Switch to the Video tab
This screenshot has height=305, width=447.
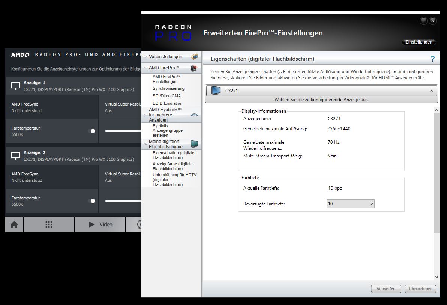tap(100, 225)
